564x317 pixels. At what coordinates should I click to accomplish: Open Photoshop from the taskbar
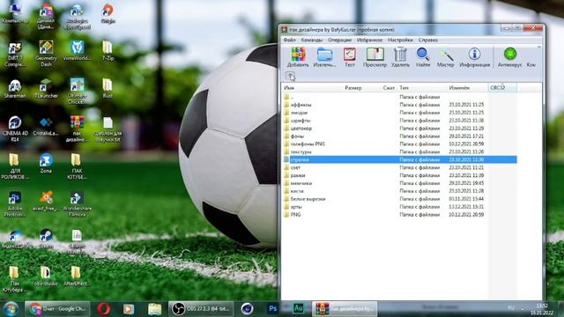[x=273, y=309]
